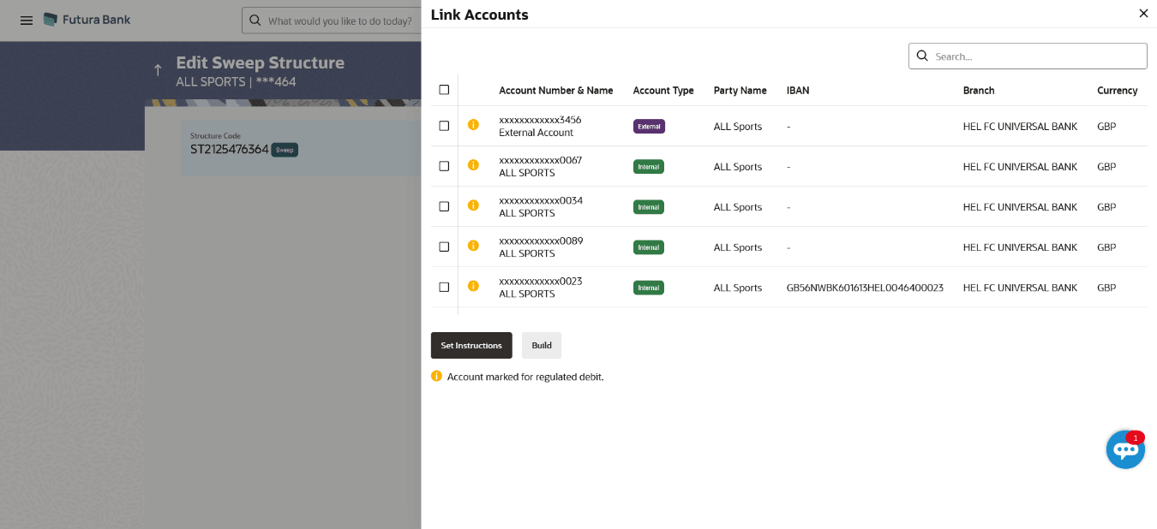Screen dimensions: 1157x529
Task: Click the Futura Bank logo
Action: coord(87,19)
